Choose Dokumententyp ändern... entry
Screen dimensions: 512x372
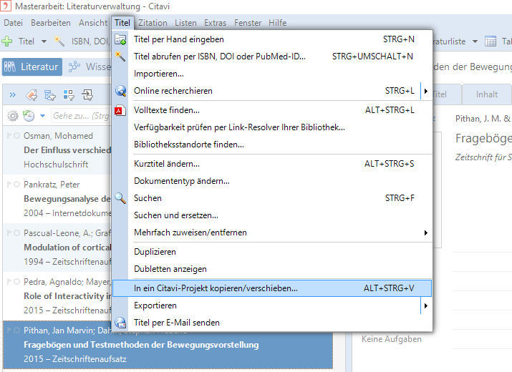coord(272,181)
